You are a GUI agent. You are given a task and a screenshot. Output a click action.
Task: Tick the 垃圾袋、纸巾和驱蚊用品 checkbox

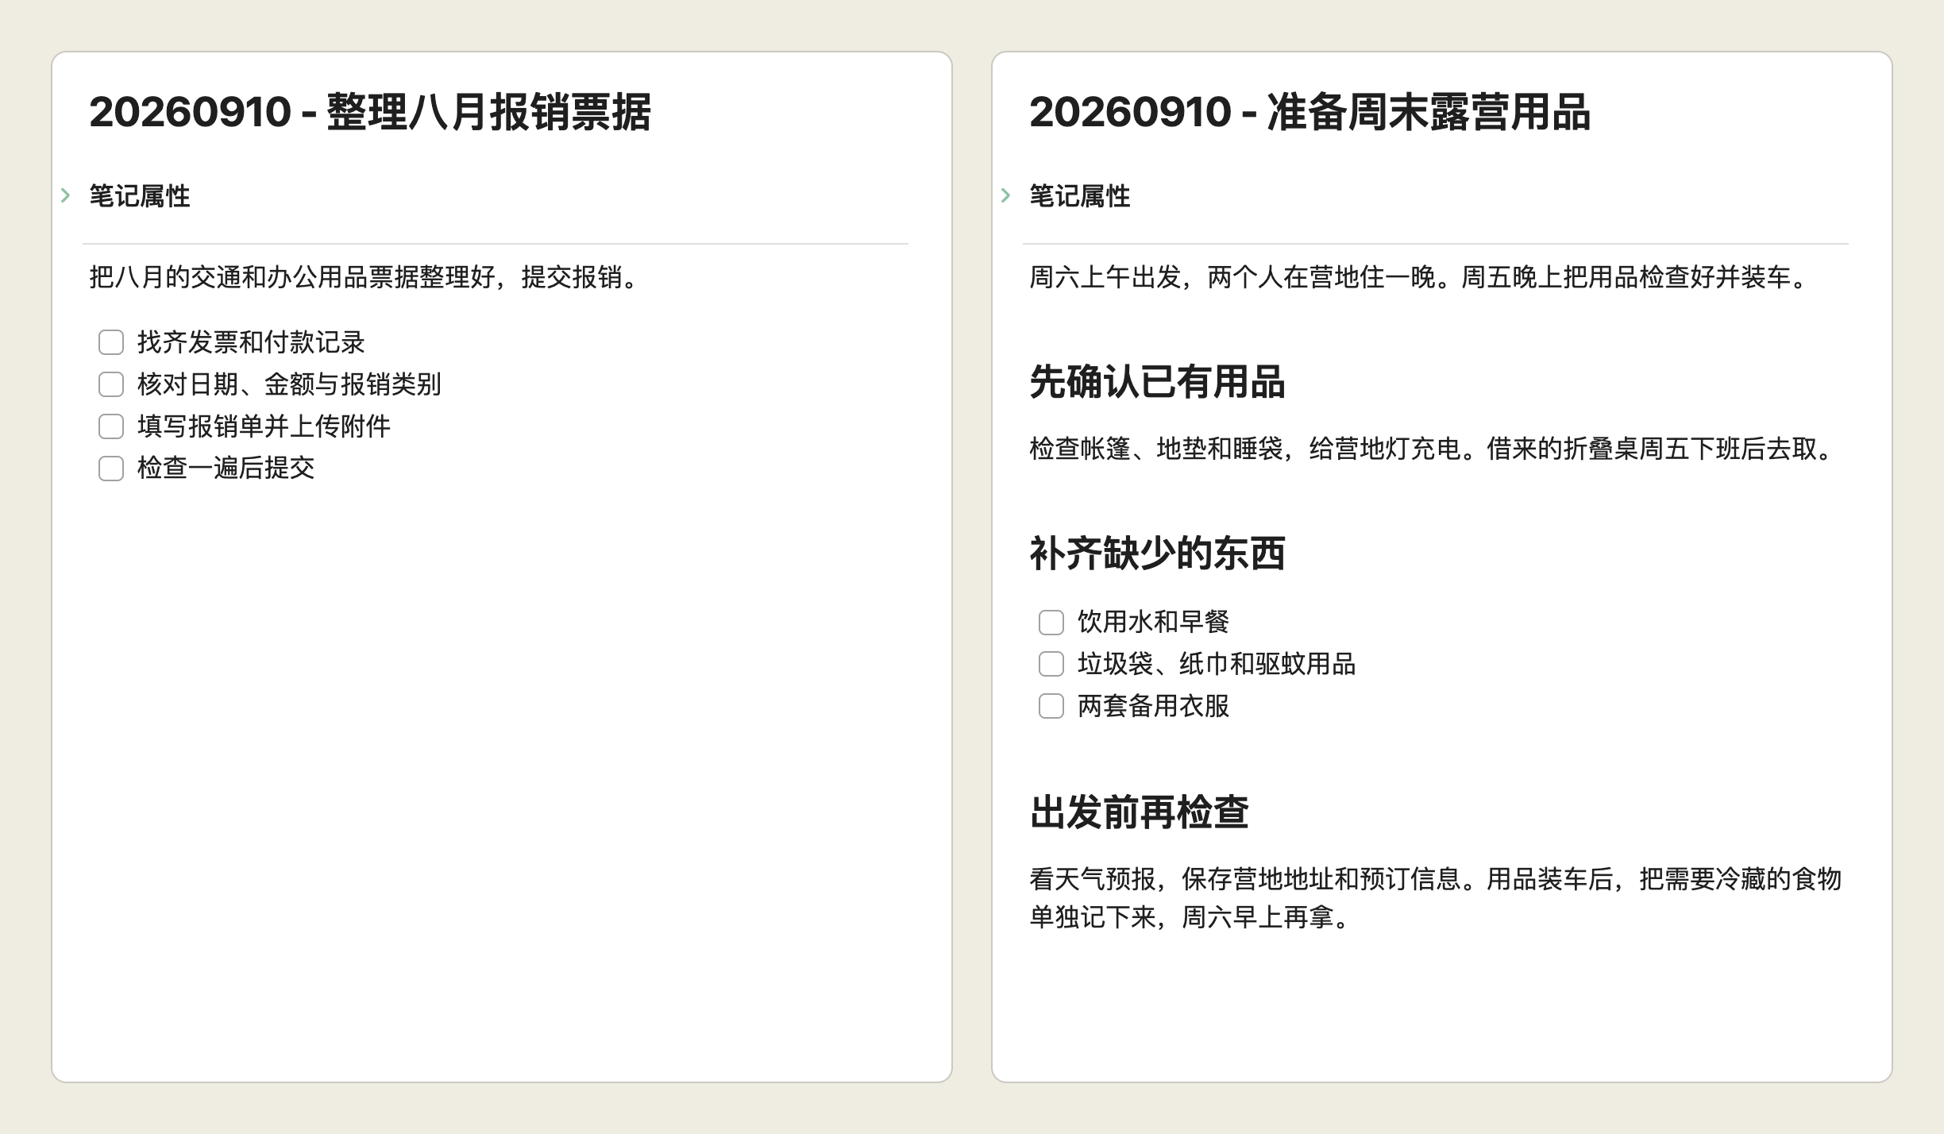pos(1051,664)
